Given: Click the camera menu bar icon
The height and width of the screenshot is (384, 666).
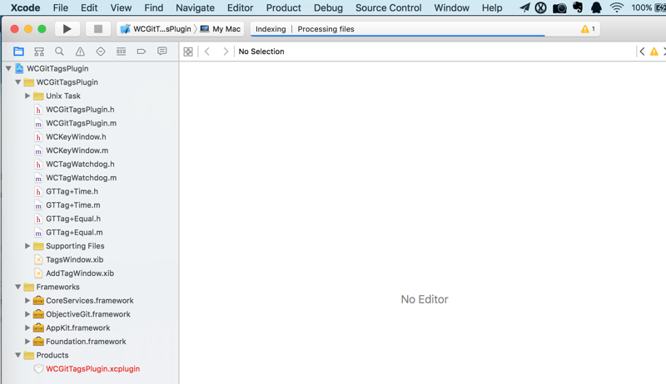Looking at the screenshot, I should (559, 7).
